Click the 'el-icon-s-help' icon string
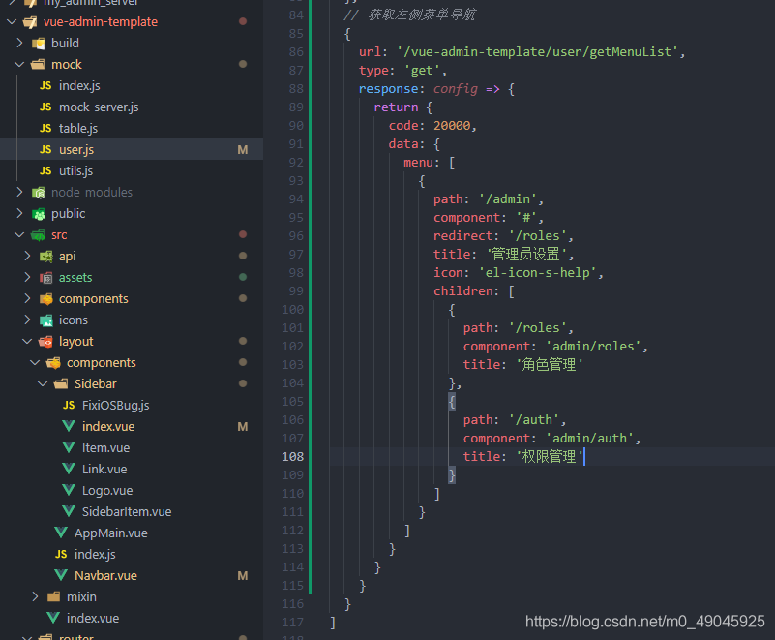Screen dimensions: 775x640 tap(538, 272)
